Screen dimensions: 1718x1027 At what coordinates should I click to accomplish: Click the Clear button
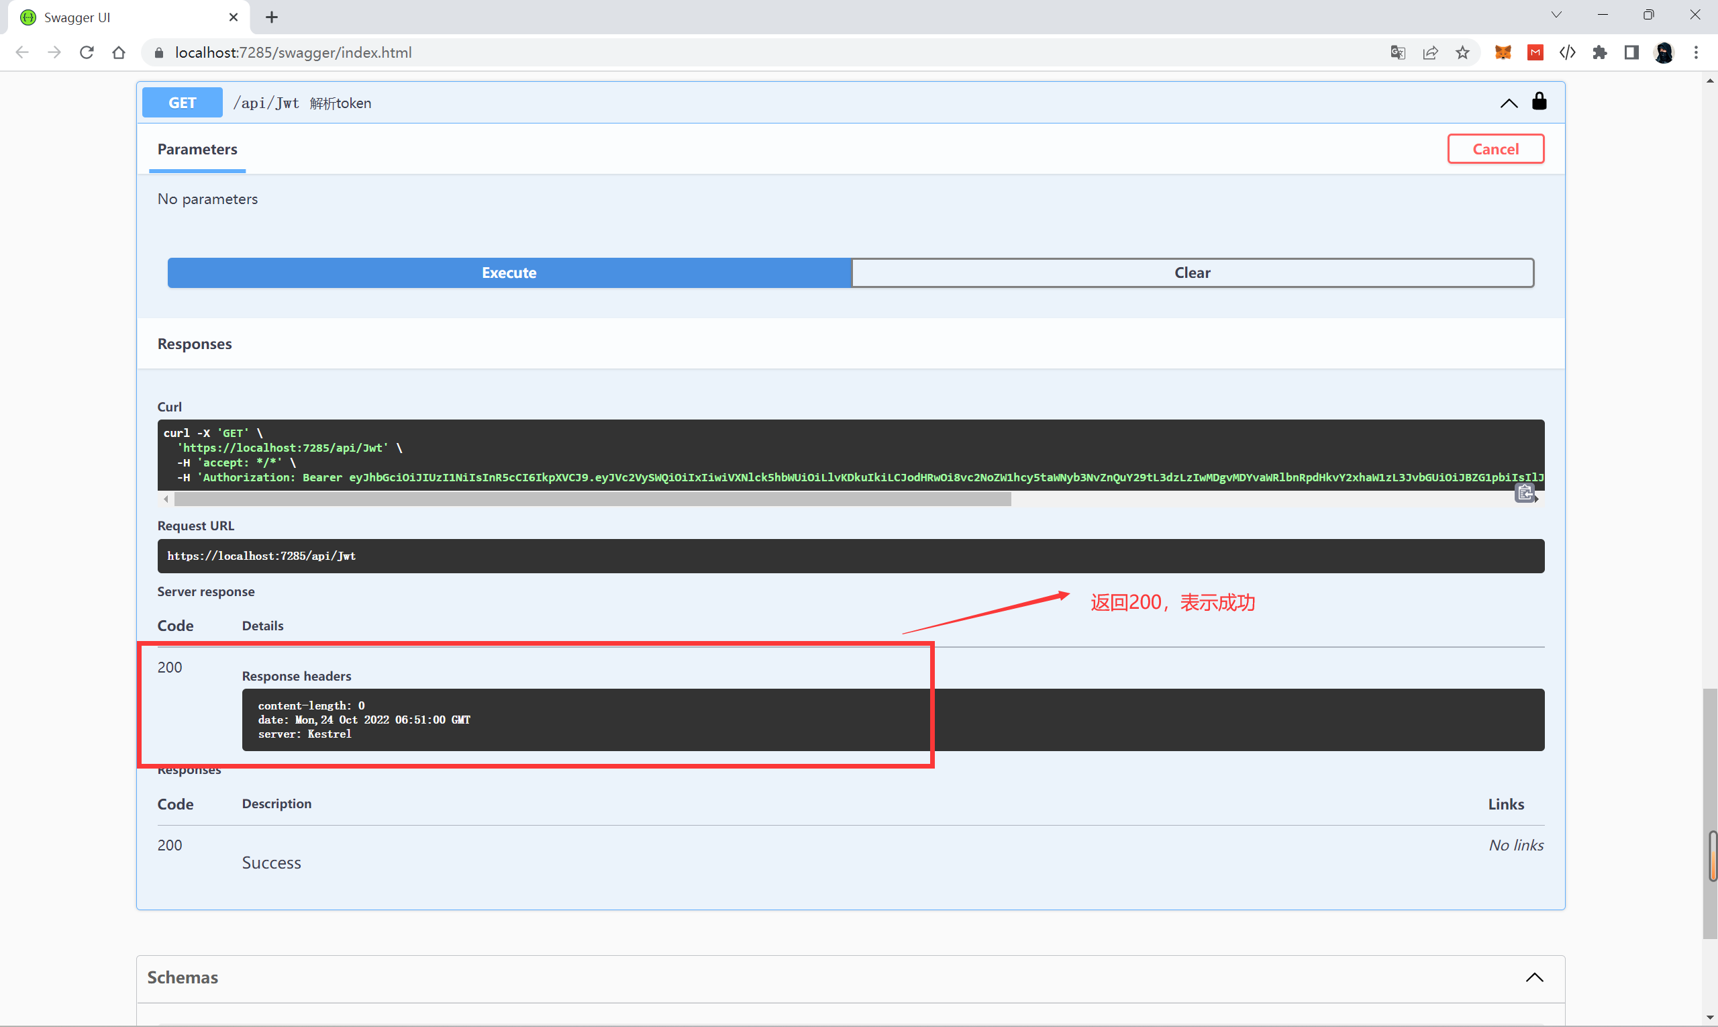coord(1192,273)
